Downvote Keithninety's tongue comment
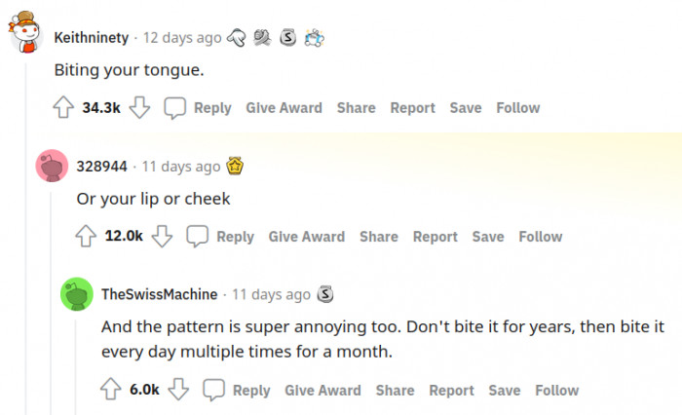682x415 pixels. pyautogui.click(x=140, y=108)
